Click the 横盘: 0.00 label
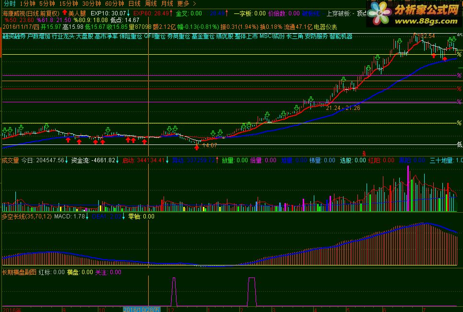This screenshot has height=312, width=463. pyautogui.click(x=80, y=272)
